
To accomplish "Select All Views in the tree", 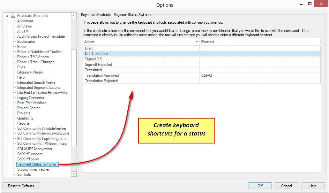I will click(x=24, y=26).
